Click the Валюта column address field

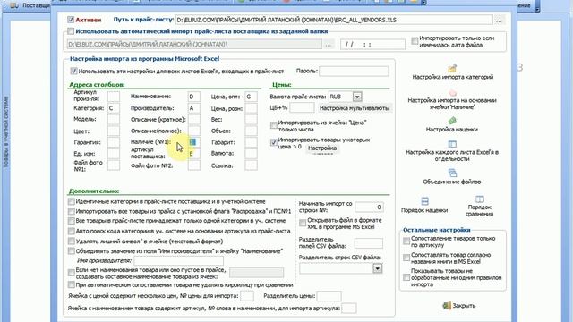pos(251,154)
